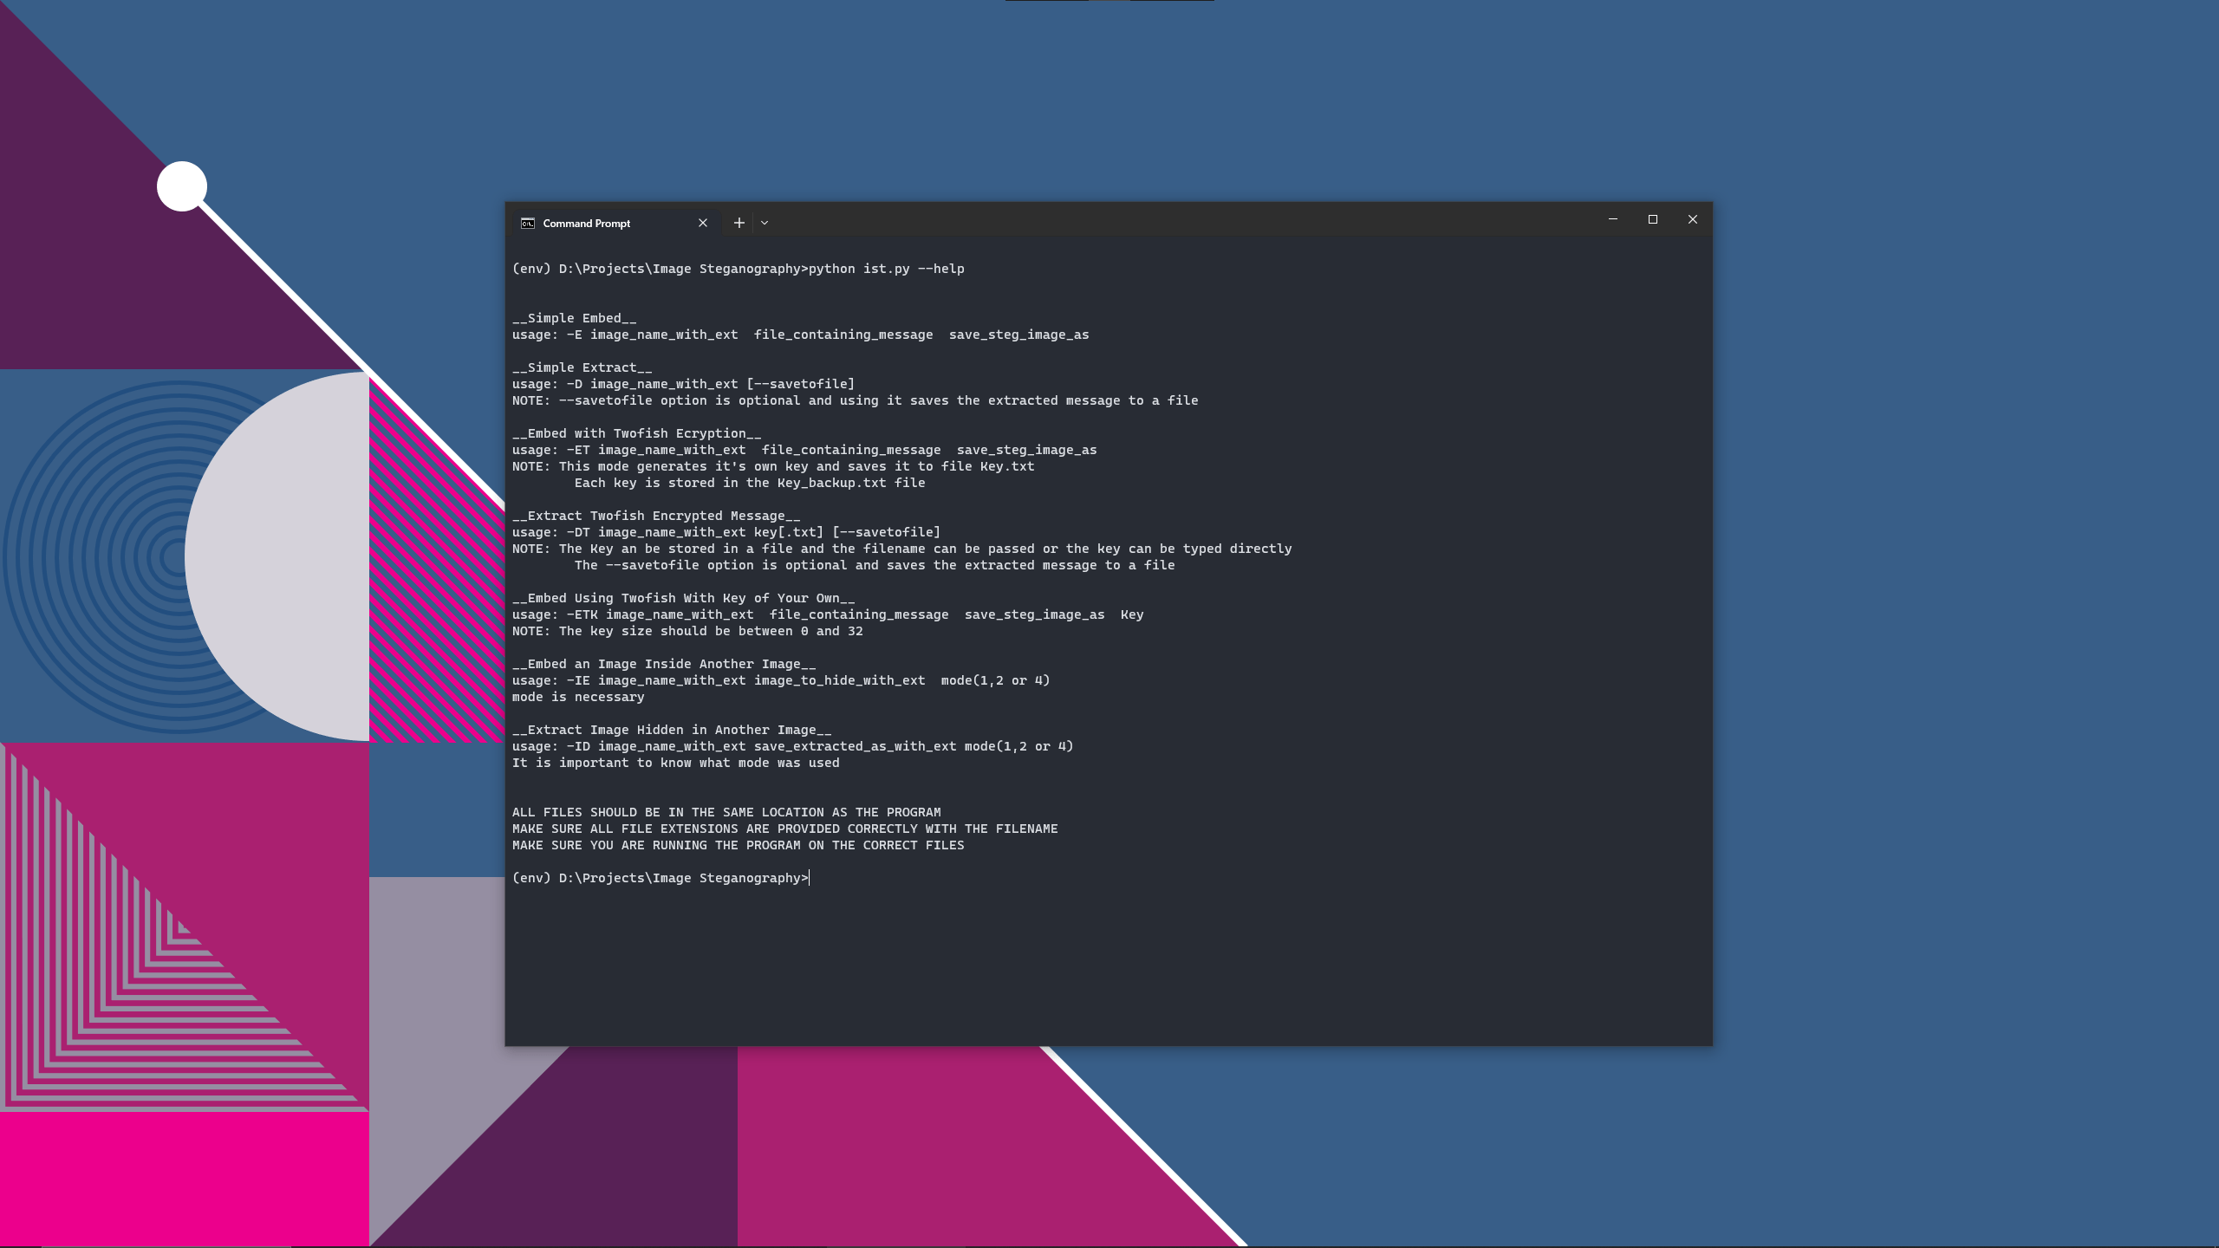Close the terminal window
The height and width of the screenshot is (1248, 2219).
(x=1692, y=219)
